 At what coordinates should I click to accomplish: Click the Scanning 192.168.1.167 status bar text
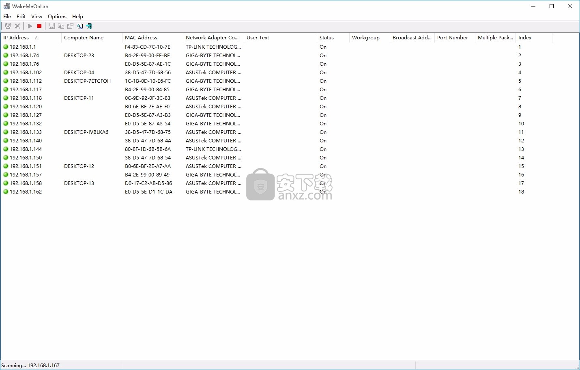coord(31,365)
